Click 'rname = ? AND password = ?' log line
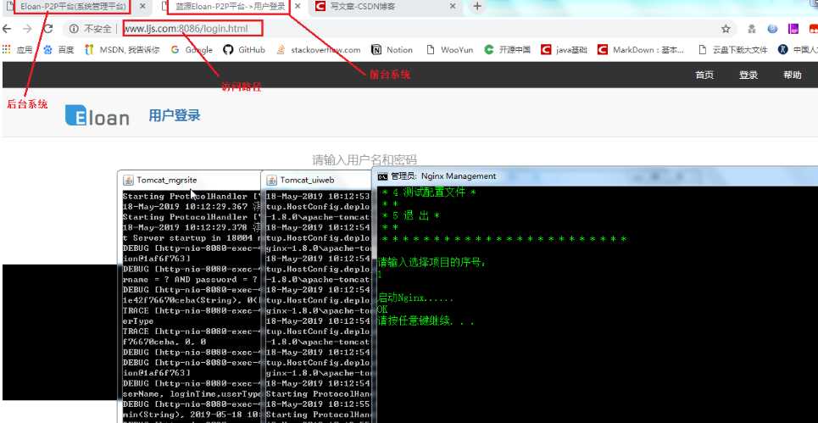Screen dimensions: 818x423 coord(191,279)
